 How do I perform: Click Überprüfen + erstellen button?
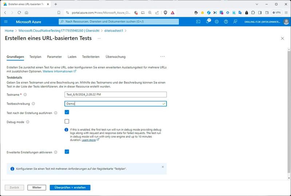[x=70, y=188]
